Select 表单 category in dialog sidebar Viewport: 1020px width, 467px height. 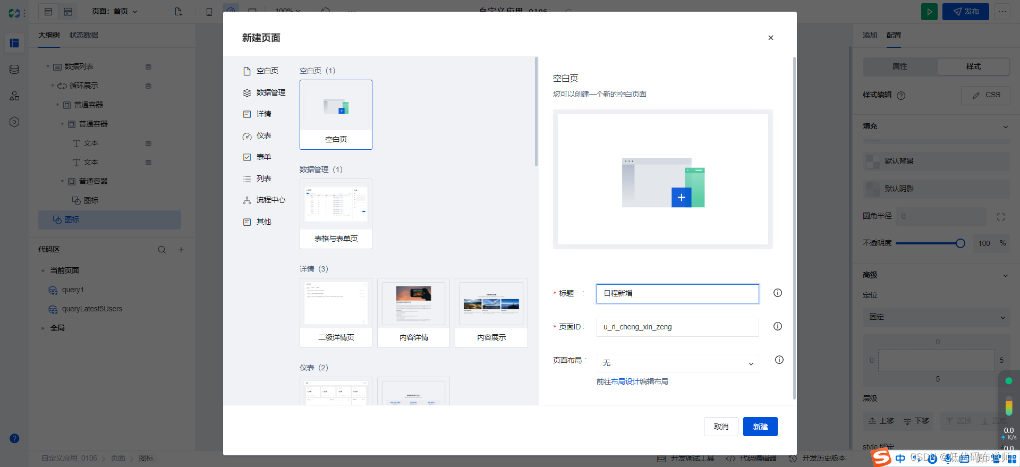pos(257,157)
